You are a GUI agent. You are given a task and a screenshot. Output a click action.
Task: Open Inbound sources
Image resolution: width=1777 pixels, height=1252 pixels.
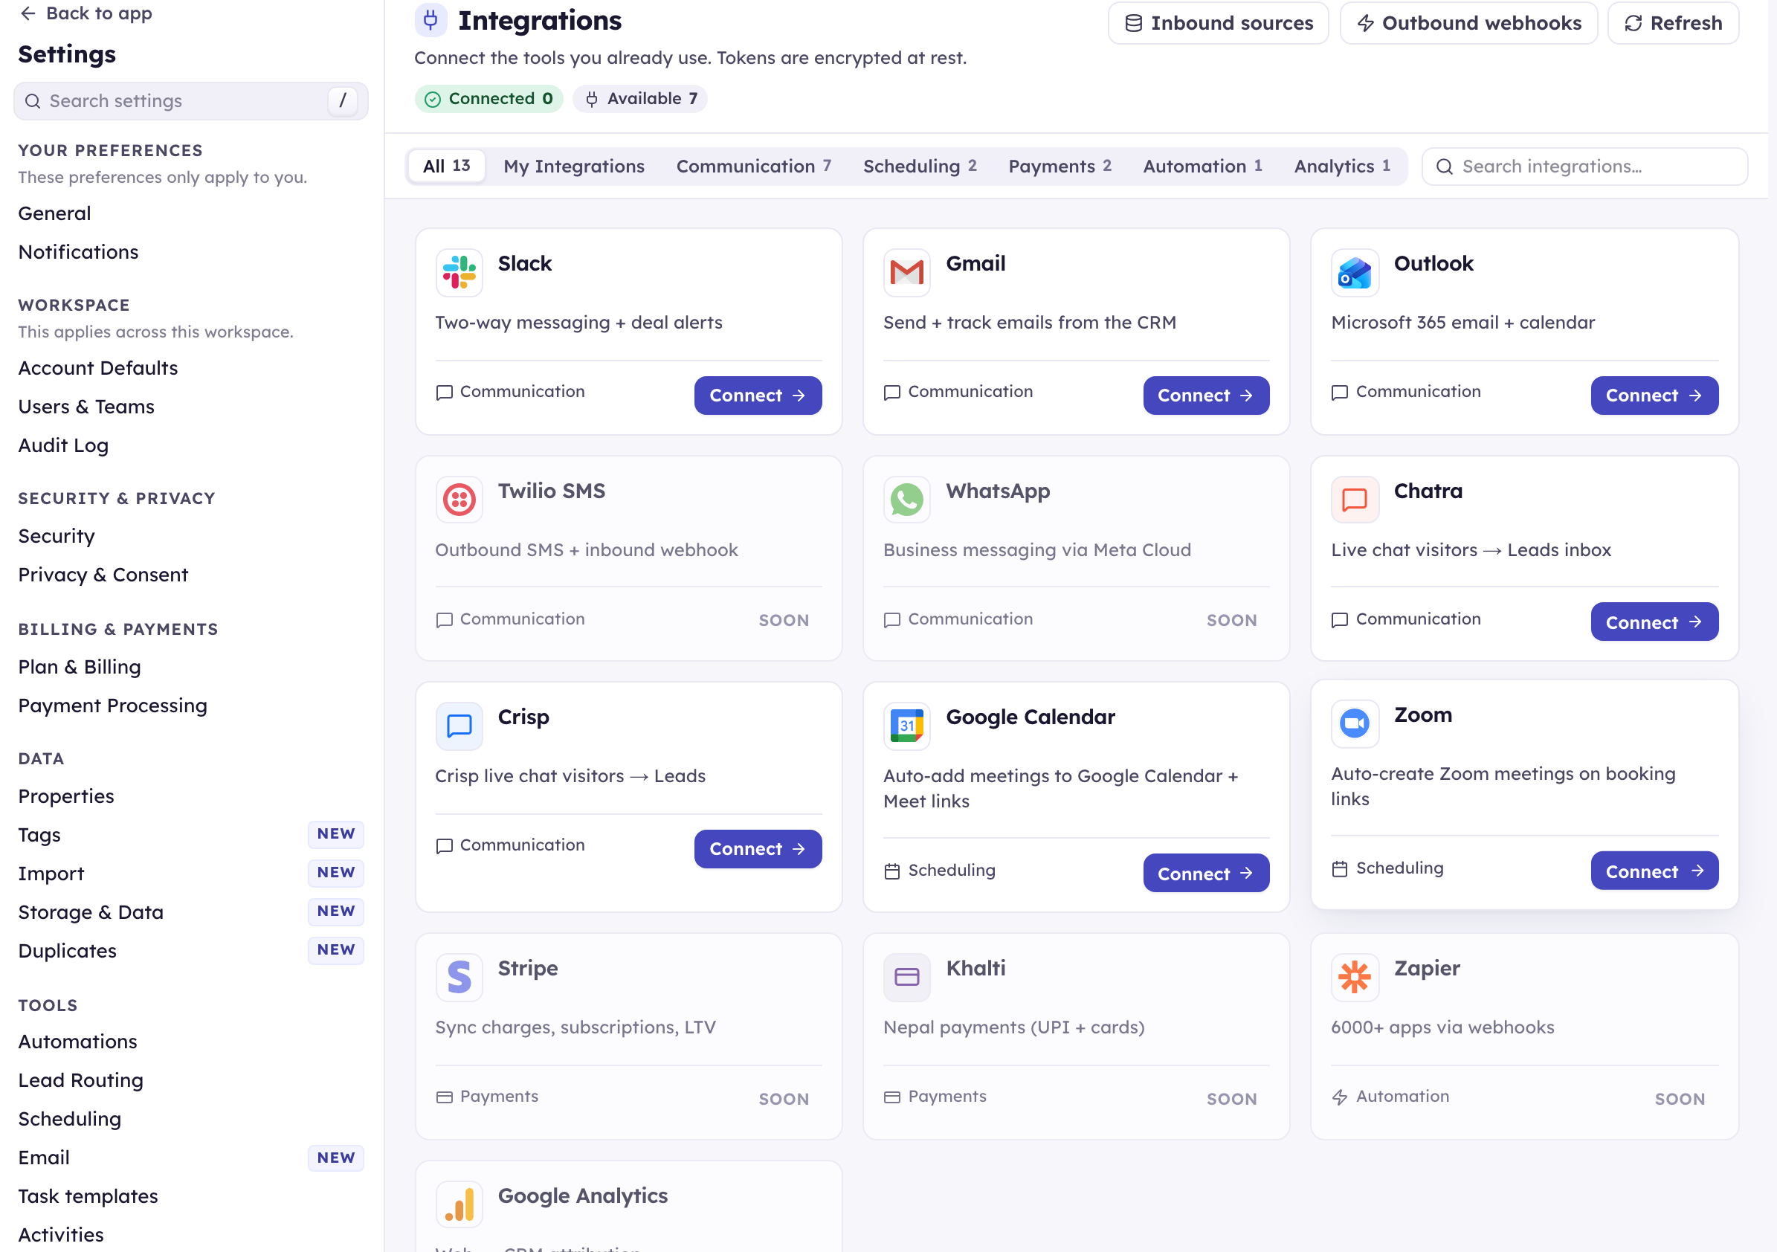coord(1217,23)
